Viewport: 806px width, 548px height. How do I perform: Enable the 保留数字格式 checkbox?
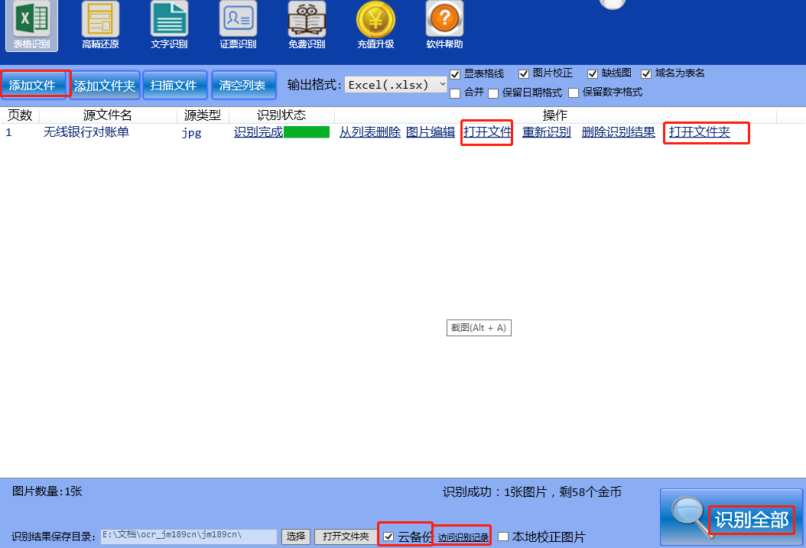coord(574,93)
